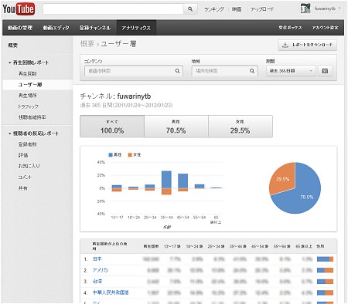348x304 pixels.
Task: Open the calendar date picker icon
Action: [x=325, y=71]
